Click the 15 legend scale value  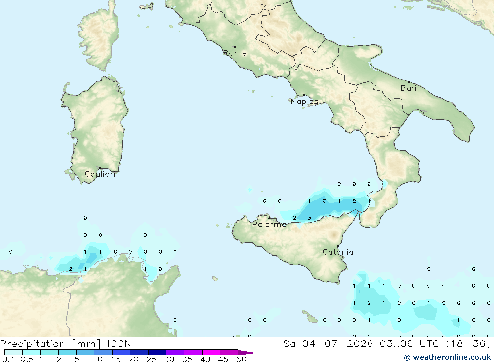pyautogui.click(x=116, y=359)
